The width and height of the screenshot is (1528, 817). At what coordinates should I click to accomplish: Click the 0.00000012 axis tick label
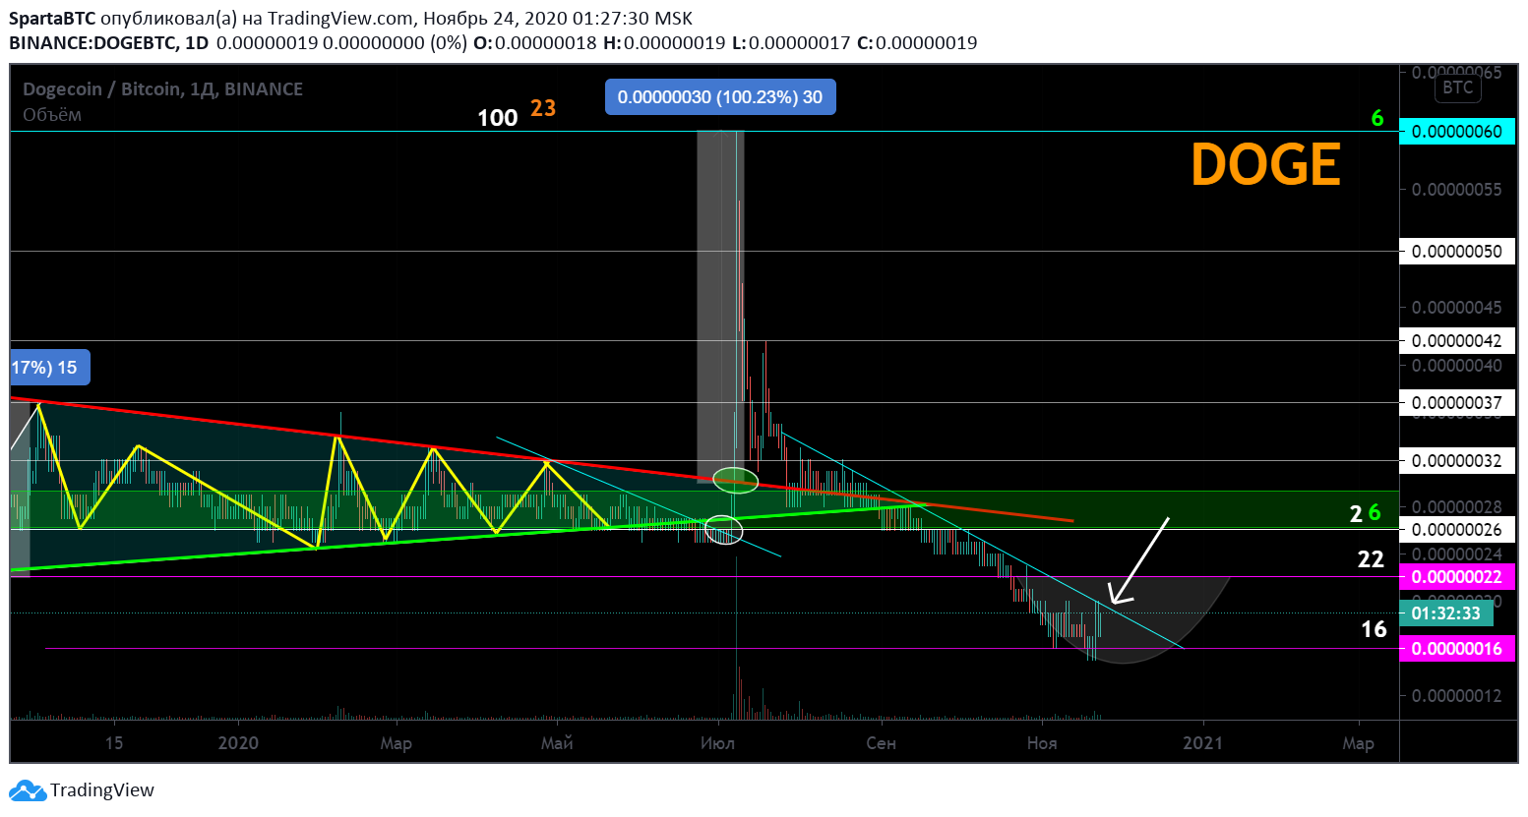tap(1456, 696)
